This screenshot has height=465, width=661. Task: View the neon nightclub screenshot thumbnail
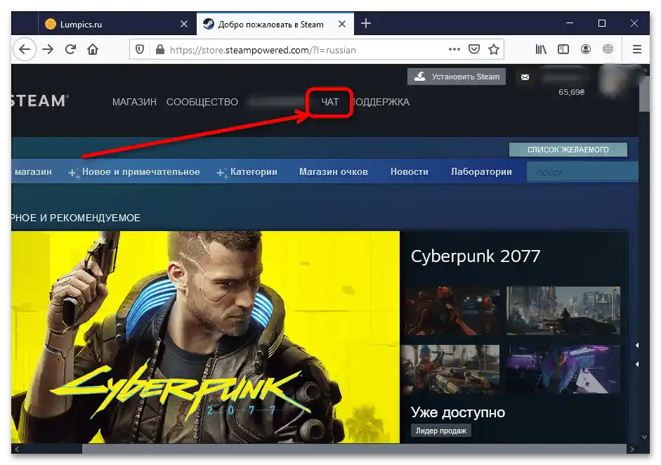563,369
